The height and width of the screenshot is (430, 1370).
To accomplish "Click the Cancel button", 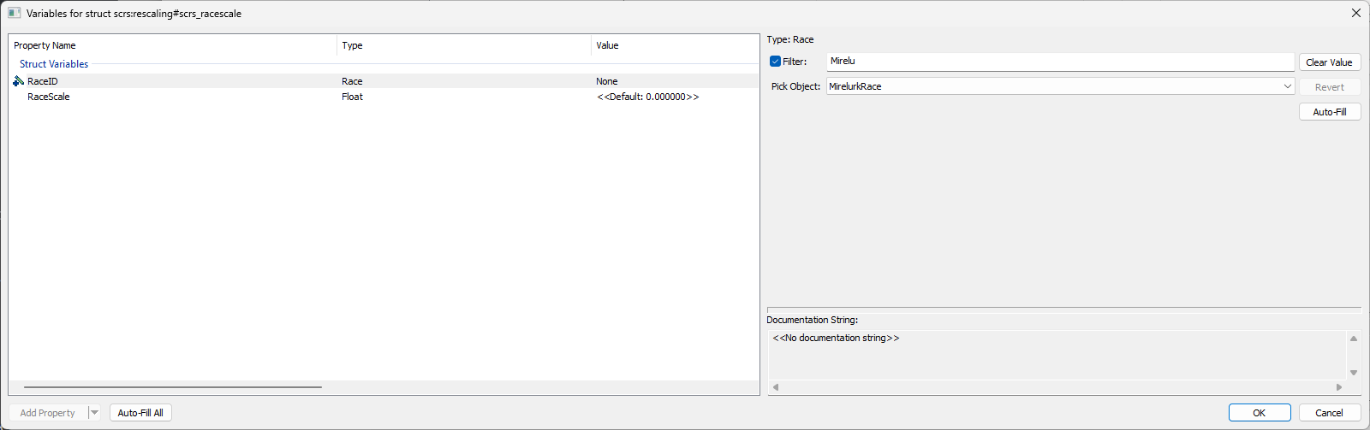I will tap(1329, 413).
